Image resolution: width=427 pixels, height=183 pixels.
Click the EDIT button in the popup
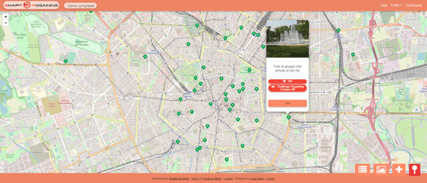pos(288,103)
